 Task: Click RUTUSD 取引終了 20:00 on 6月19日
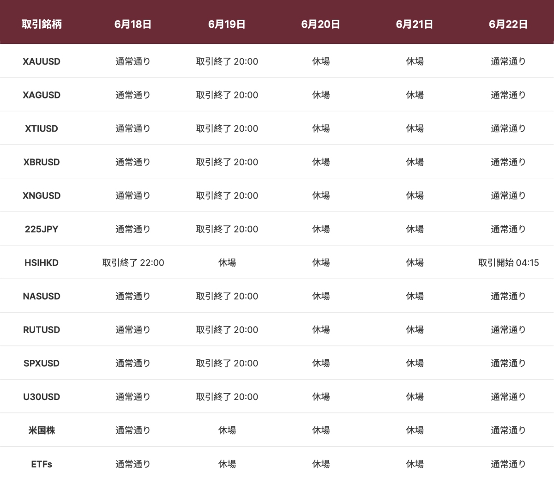pos(227,330)
